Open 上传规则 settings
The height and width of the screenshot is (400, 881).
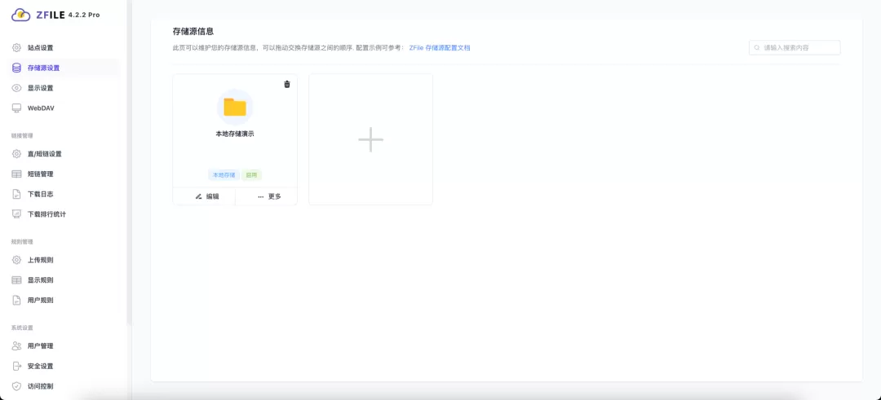(40, 261)
